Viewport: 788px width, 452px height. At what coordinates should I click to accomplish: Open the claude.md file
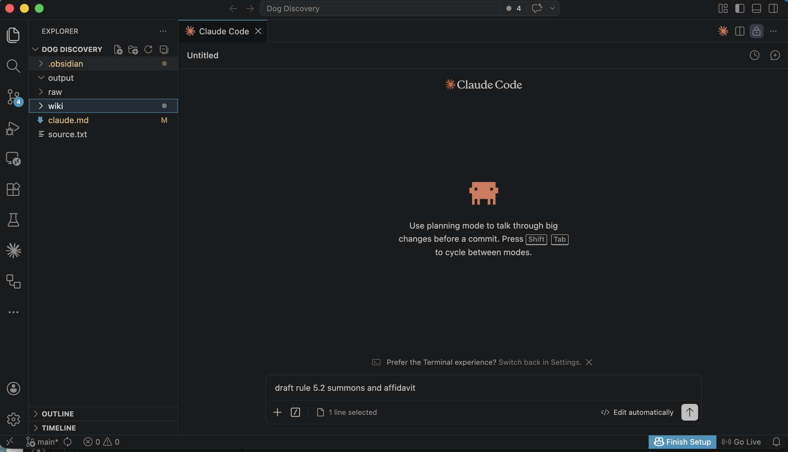[x=103, y=120]
